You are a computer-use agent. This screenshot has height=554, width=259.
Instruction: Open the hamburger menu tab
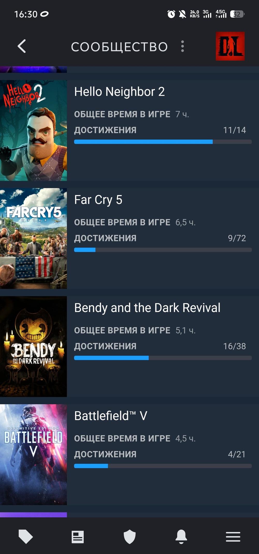(233, 537)
